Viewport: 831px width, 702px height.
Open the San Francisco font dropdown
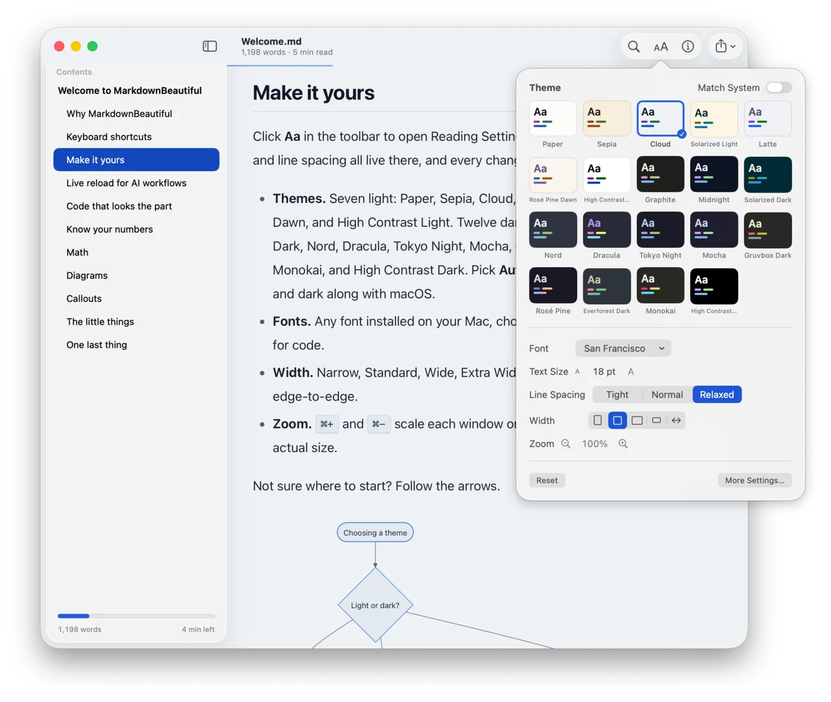623,348
